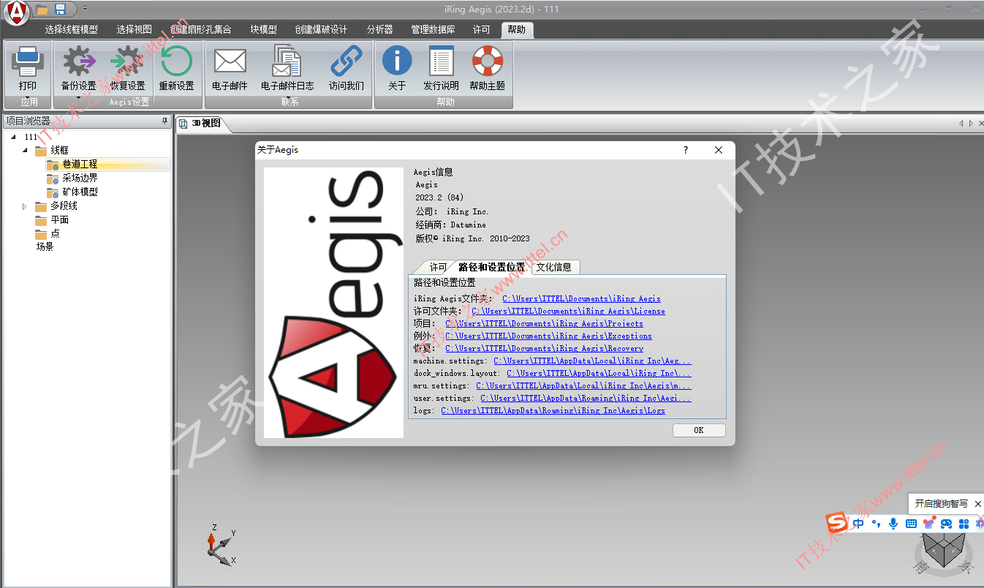
Task: Collapse the 111 project tree node
Action: (x=13, y=137)
